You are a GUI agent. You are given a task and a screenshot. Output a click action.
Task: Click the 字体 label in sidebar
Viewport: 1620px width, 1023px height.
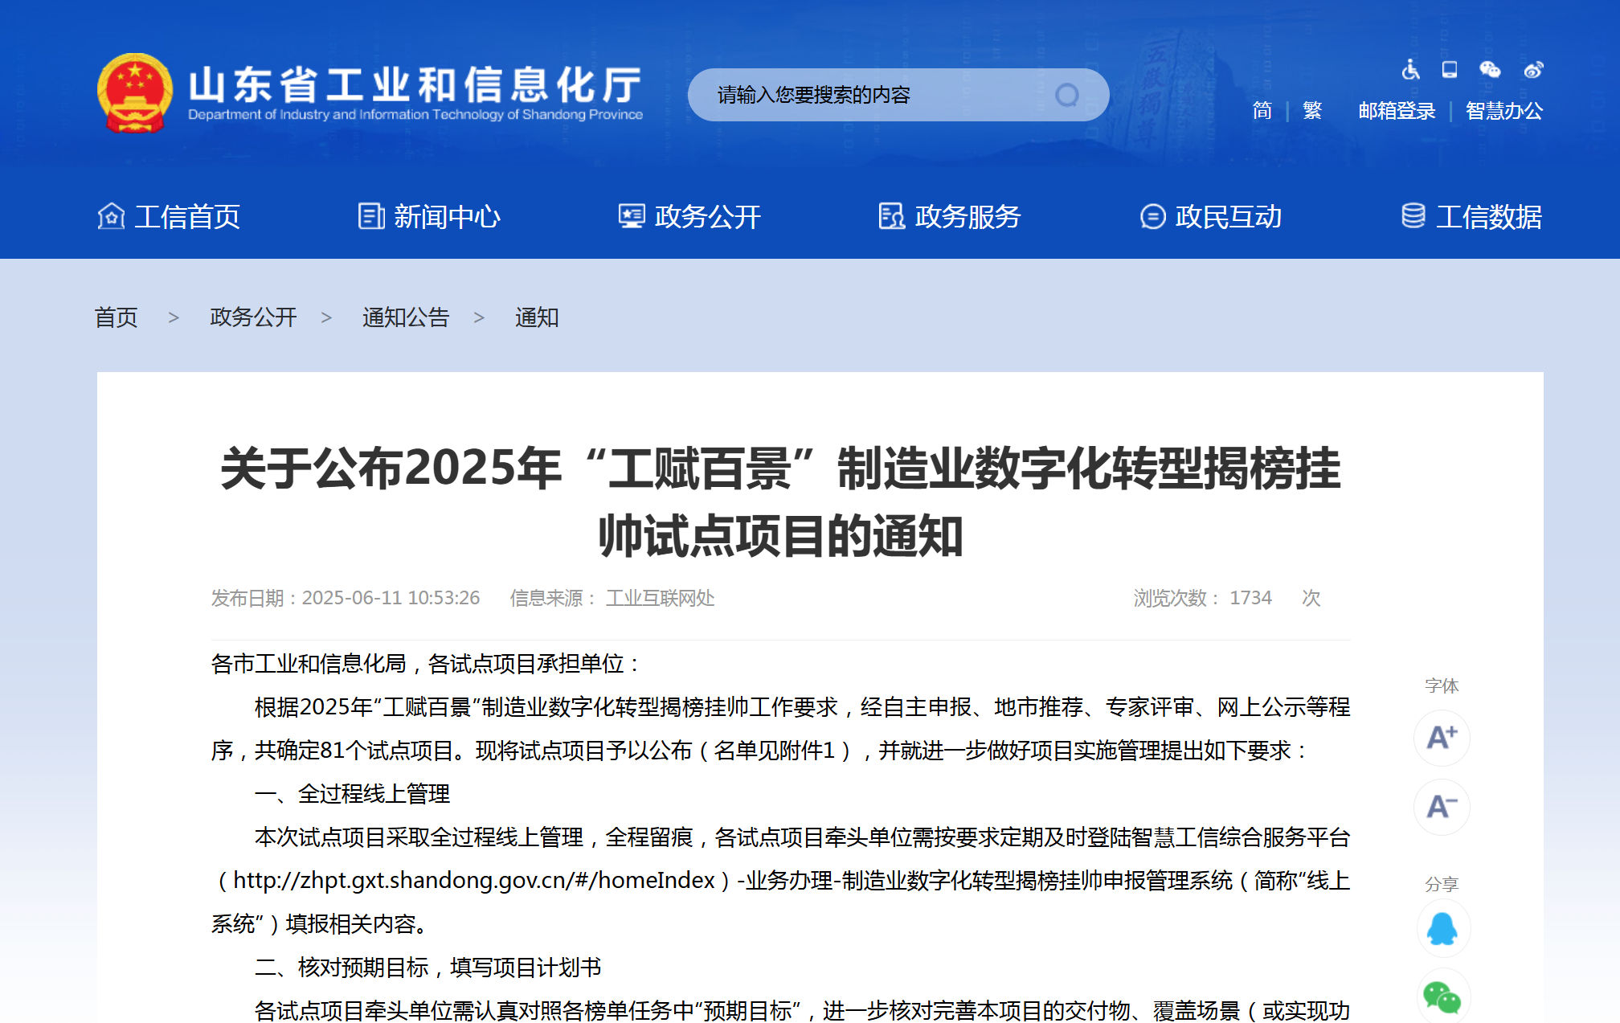pyautogui.click(x=1442, y=685)
